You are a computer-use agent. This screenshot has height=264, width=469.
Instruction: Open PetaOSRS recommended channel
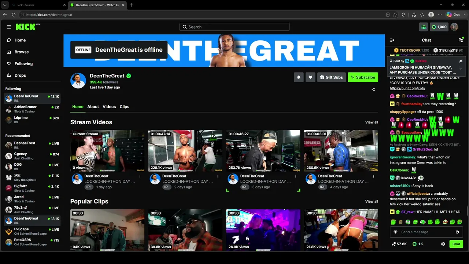32,242
